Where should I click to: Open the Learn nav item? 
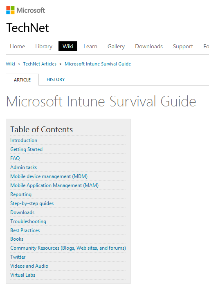coord(90,46)
